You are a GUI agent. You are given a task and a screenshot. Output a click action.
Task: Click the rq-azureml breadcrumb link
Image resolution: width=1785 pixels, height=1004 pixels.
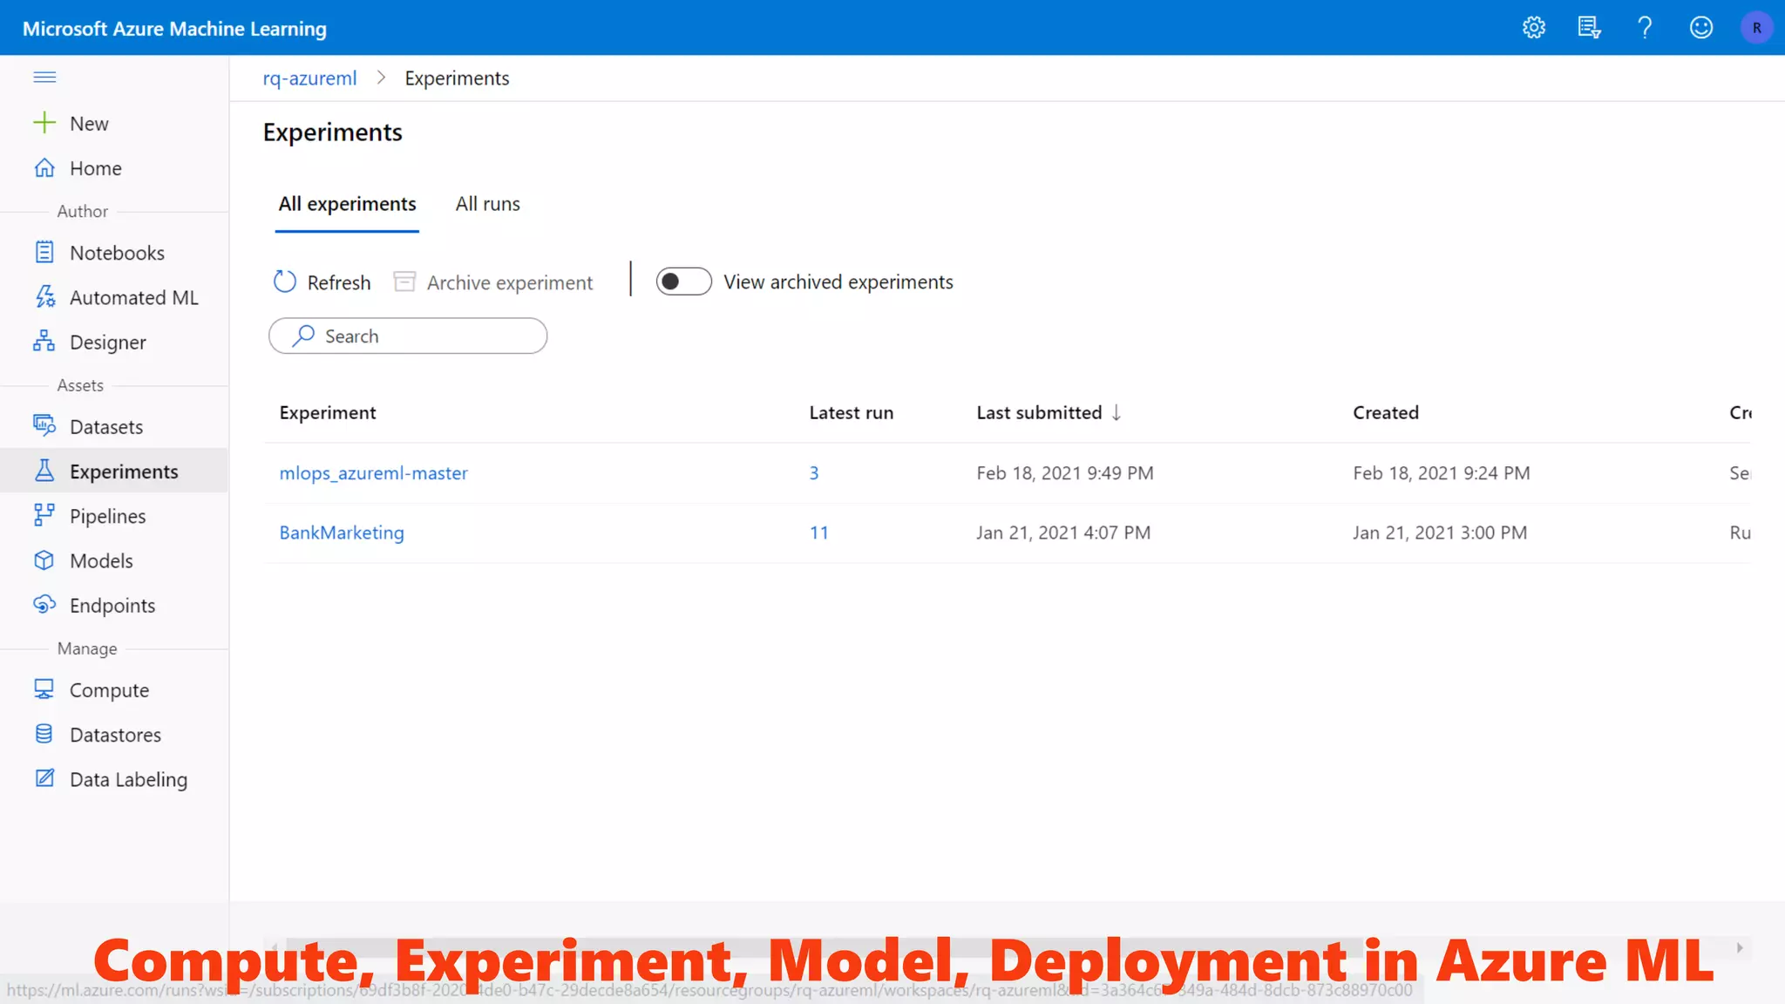click(309, 78)
